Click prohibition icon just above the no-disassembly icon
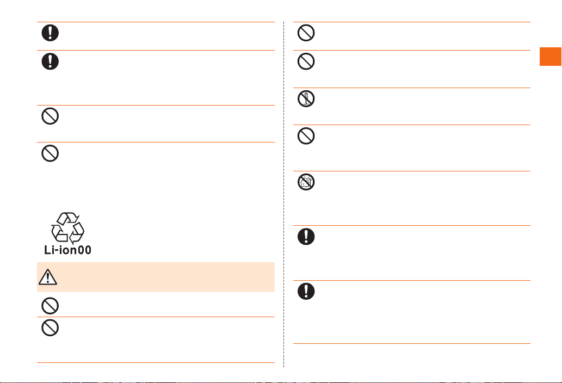Screen dimensions: 562x383 tap(306, 61)
